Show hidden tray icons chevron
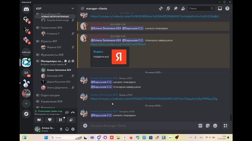 click(x=191, y=137)
